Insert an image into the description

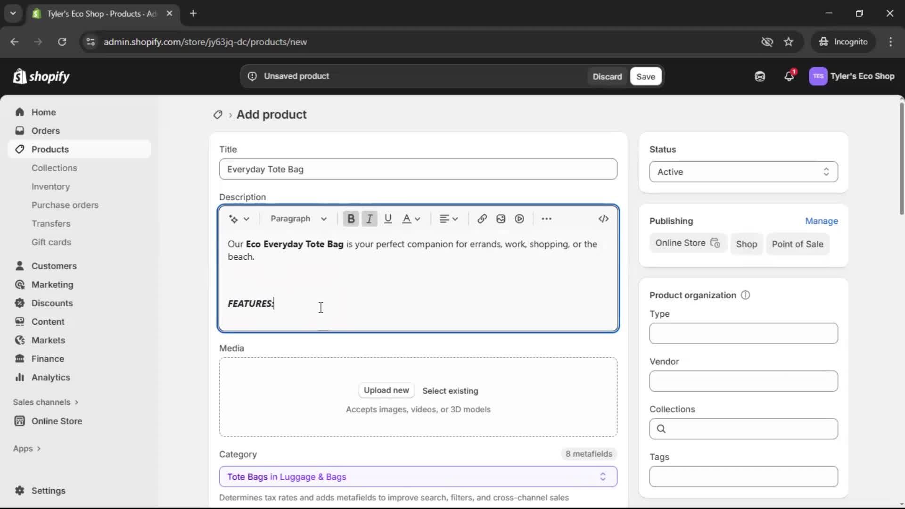click(x=500, y=219)
